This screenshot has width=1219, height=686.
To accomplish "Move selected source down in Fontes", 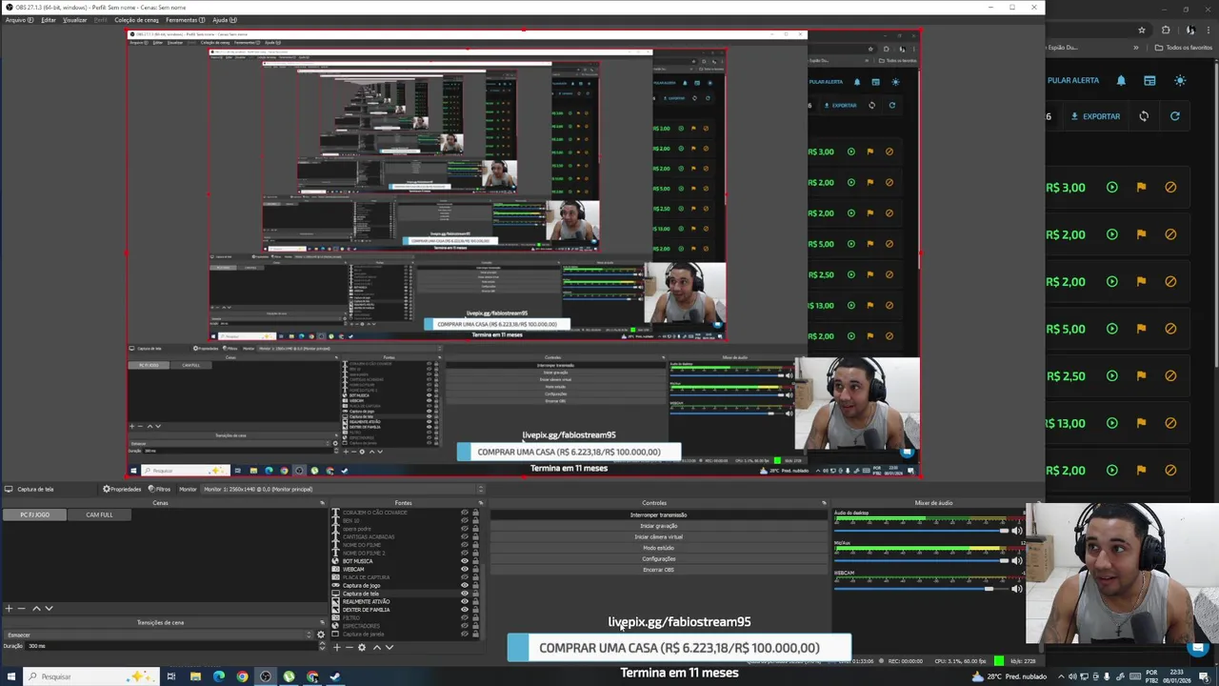I will [x=389, y=647].
